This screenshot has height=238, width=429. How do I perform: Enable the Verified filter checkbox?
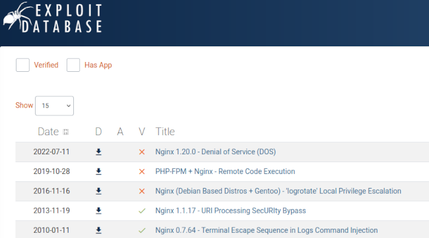click(22, 65)
